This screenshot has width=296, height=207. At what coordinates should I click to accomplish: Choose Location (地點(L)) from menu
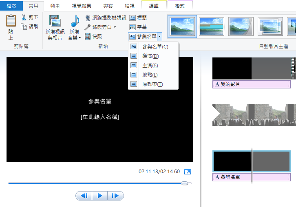coord(153,75)
